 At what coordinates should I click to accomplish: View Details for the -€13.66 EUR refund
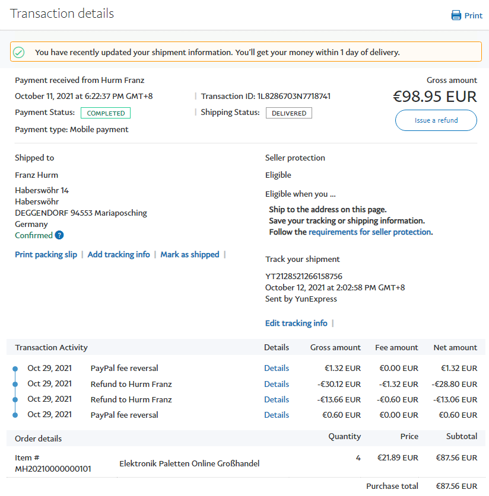point(277,399)
